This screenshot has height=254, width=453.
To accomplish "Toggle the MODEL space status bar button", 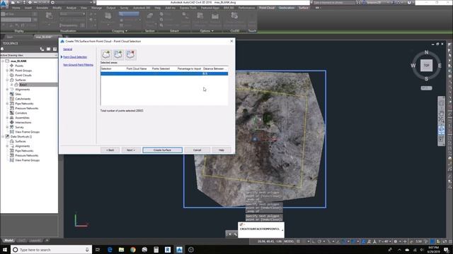I will click(x=289, y=241).
